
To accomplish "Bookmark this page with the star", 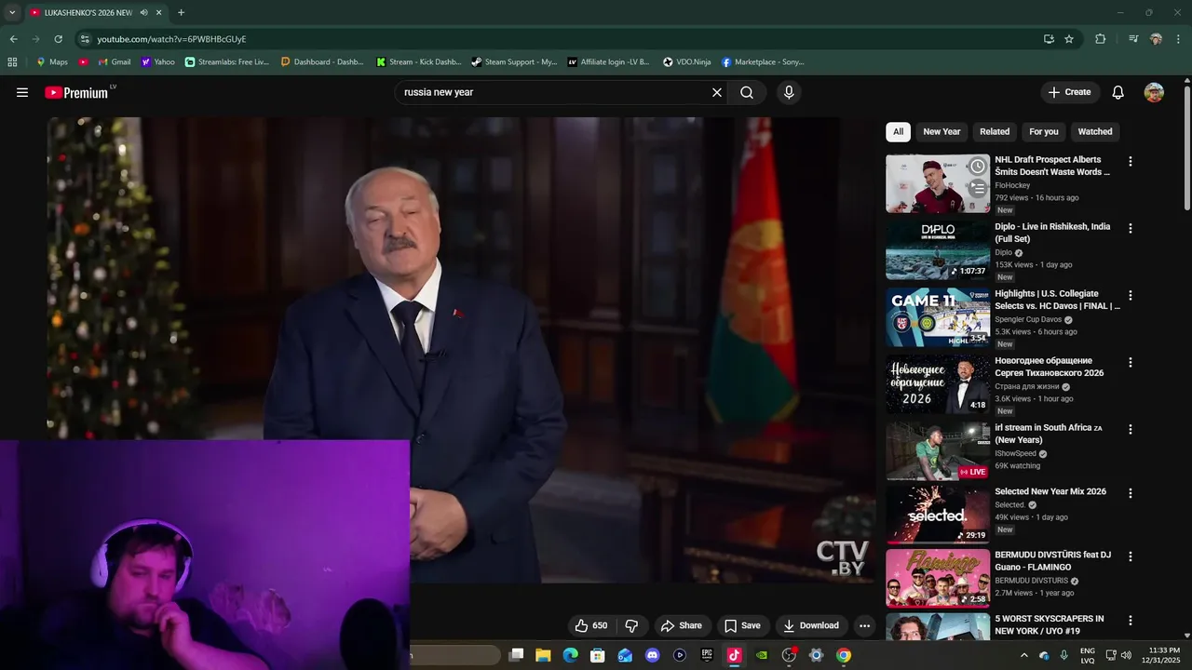I will [1069, 39].
